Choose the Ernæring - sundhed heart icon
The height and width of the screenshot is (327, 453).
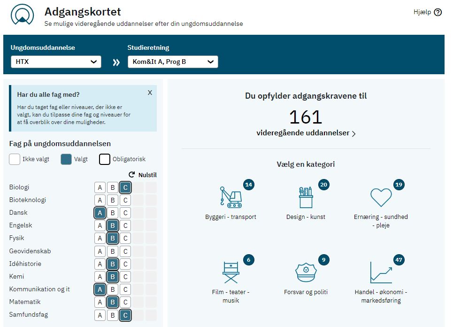[381, 197]
